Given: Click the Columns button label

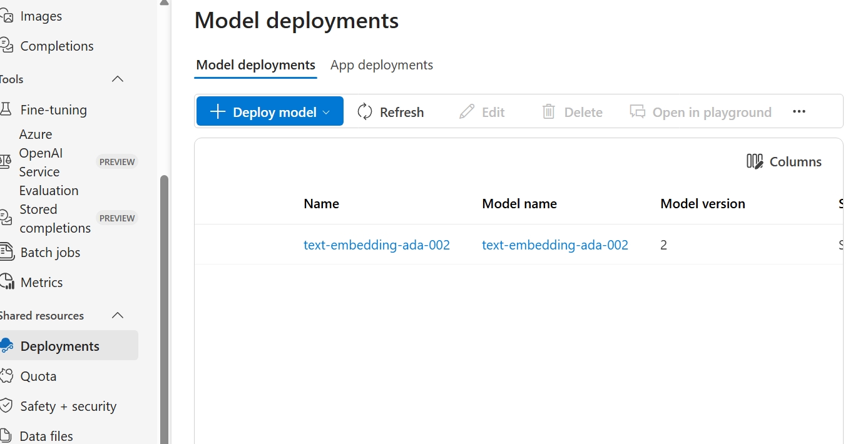Looking at the screenshot, I should [795, 162].
